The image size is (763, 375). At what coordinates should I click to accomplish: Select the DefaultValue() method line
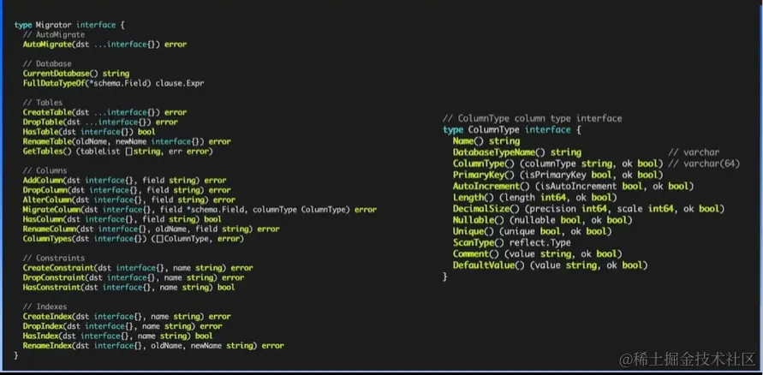point(551,265)
